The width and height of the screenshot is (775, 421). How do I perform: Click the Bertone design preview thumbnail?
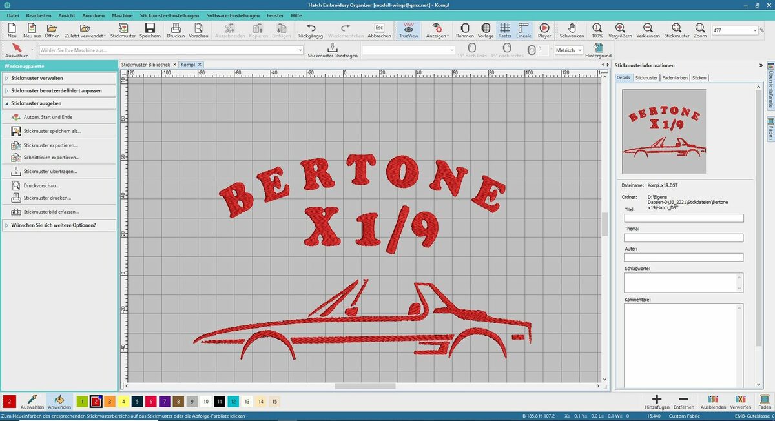click(664, 131)
